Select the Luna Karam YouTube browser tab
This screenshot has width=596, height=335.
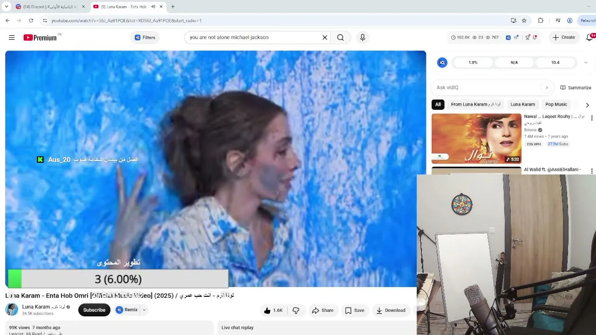pyautogui.click(x=128, y=7)
